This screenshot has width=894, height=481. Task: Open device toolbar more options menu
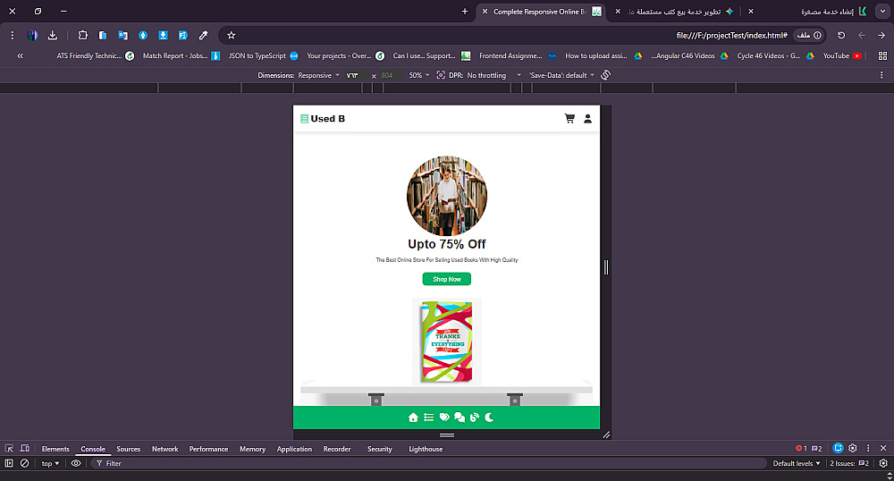(x=882, y=75)
